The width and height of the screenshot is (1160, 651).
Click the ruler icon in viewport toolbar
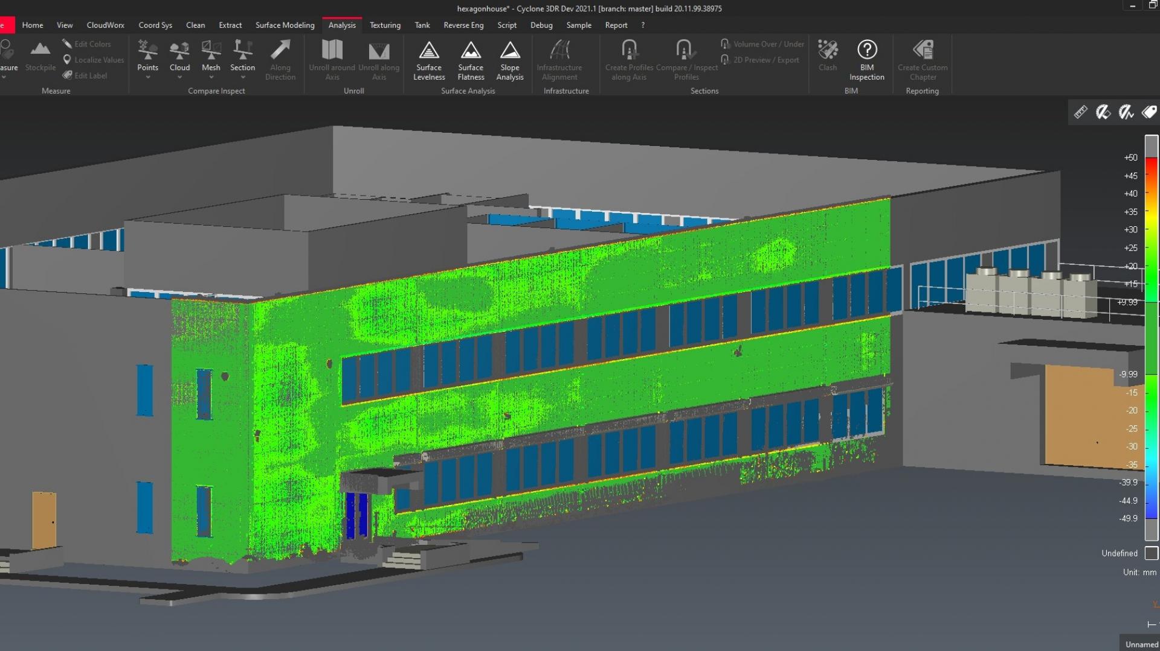[1081, 112]
